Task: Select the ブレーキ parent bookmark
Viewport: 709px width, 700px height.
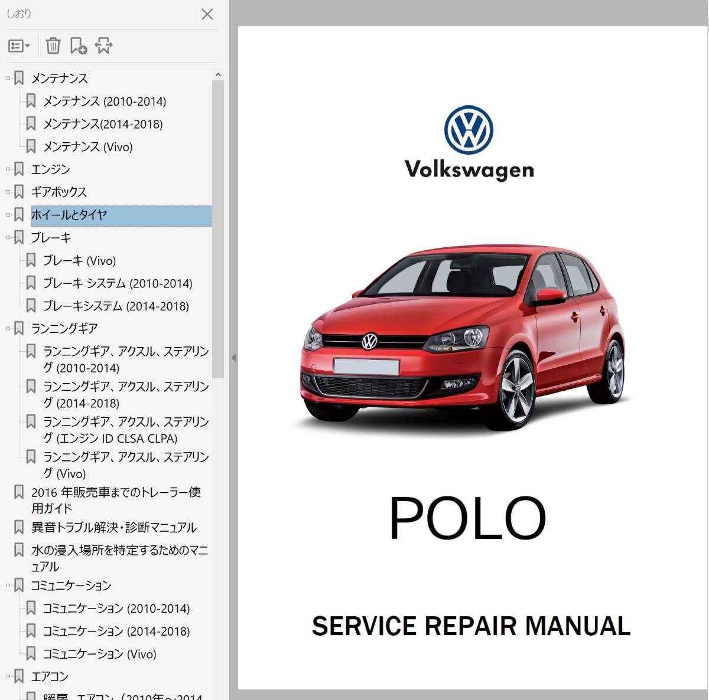Action: click(51, 238)
